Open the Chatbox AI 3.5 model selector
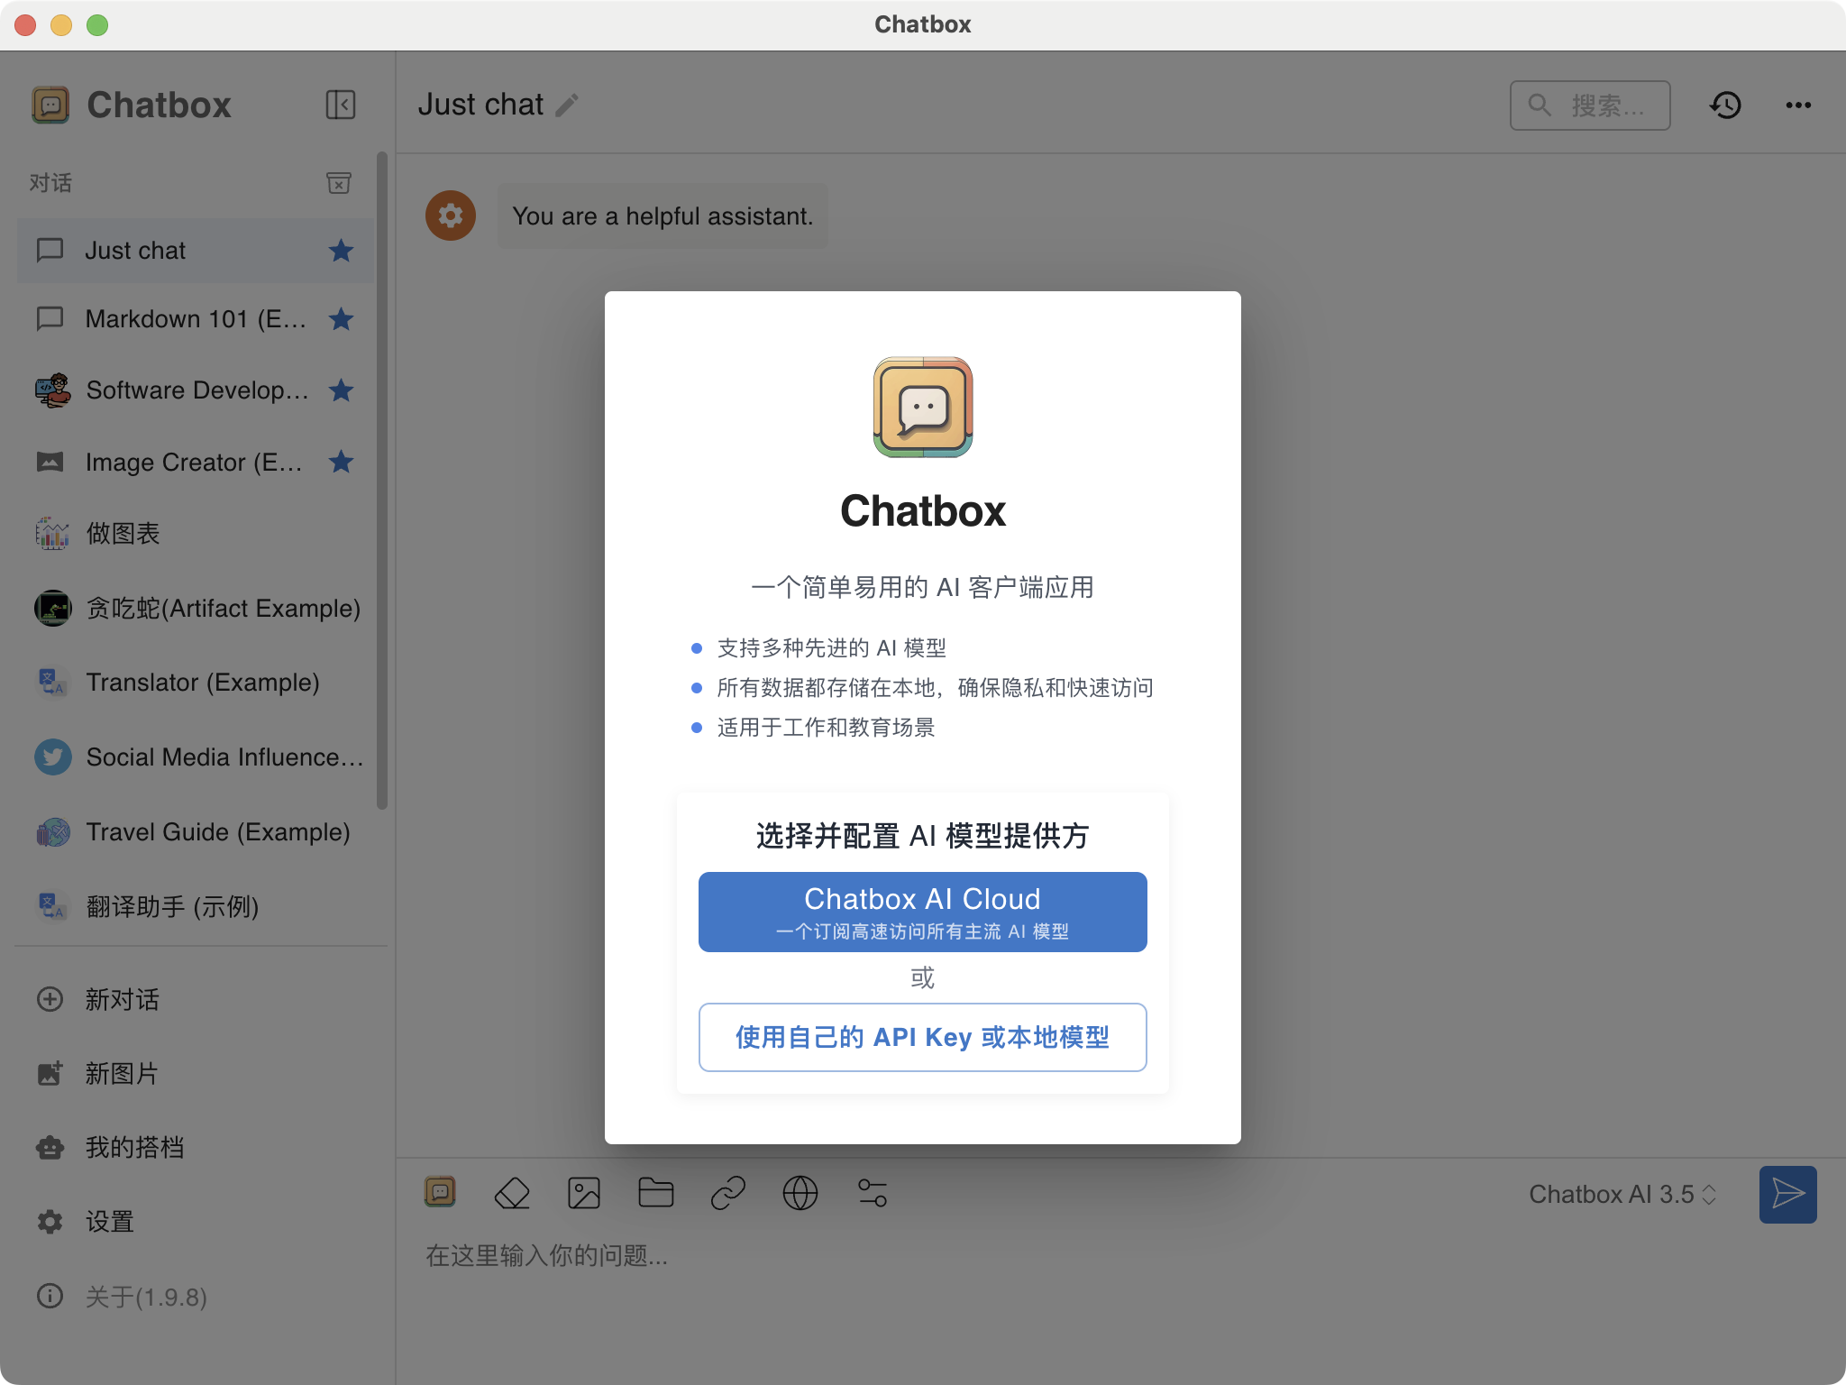The height and width of the screenshot is (1385, 1846). (1622, 1194)
